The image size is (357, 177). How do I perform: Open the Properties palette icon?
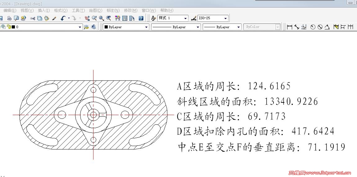[x=117, y=18]
